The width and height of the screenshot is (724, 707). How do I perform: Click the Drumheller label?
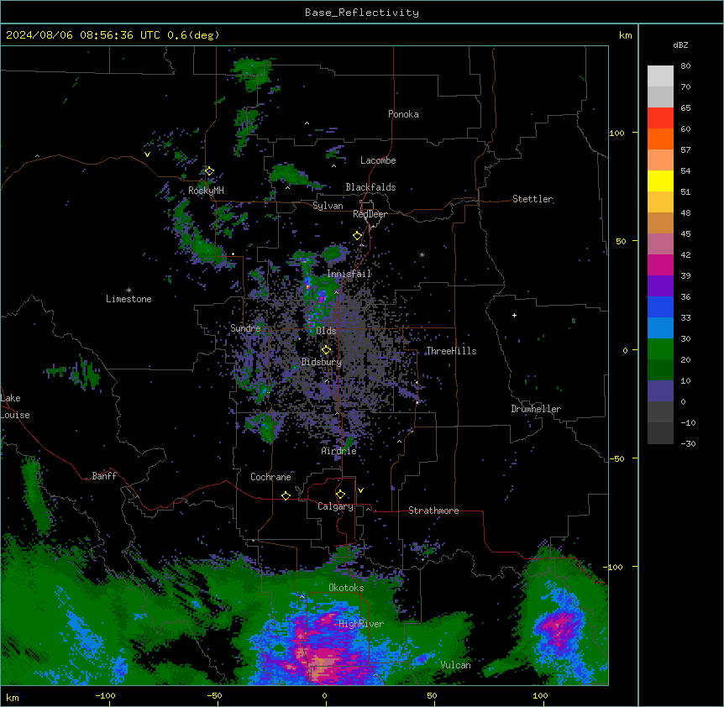click(x=536, y=409)
